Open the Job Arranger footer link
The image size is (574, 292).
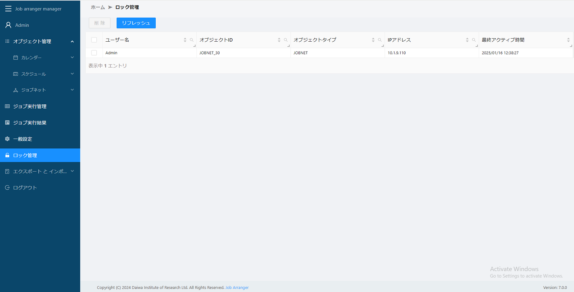pos(237,287)
